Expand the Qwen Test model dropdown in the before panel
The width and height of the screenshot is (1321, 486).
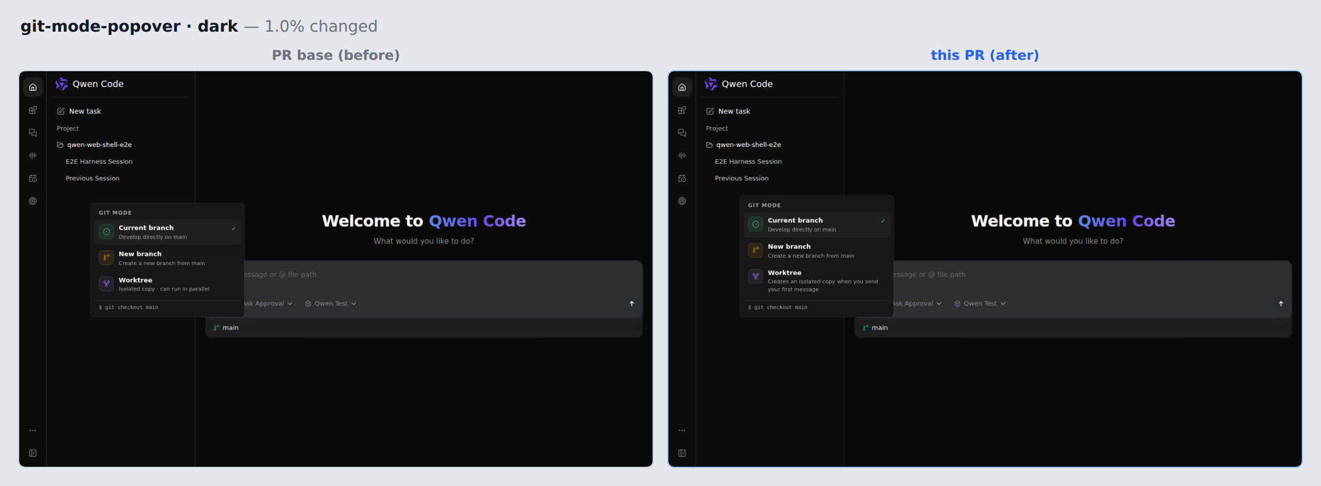(331, 303)
